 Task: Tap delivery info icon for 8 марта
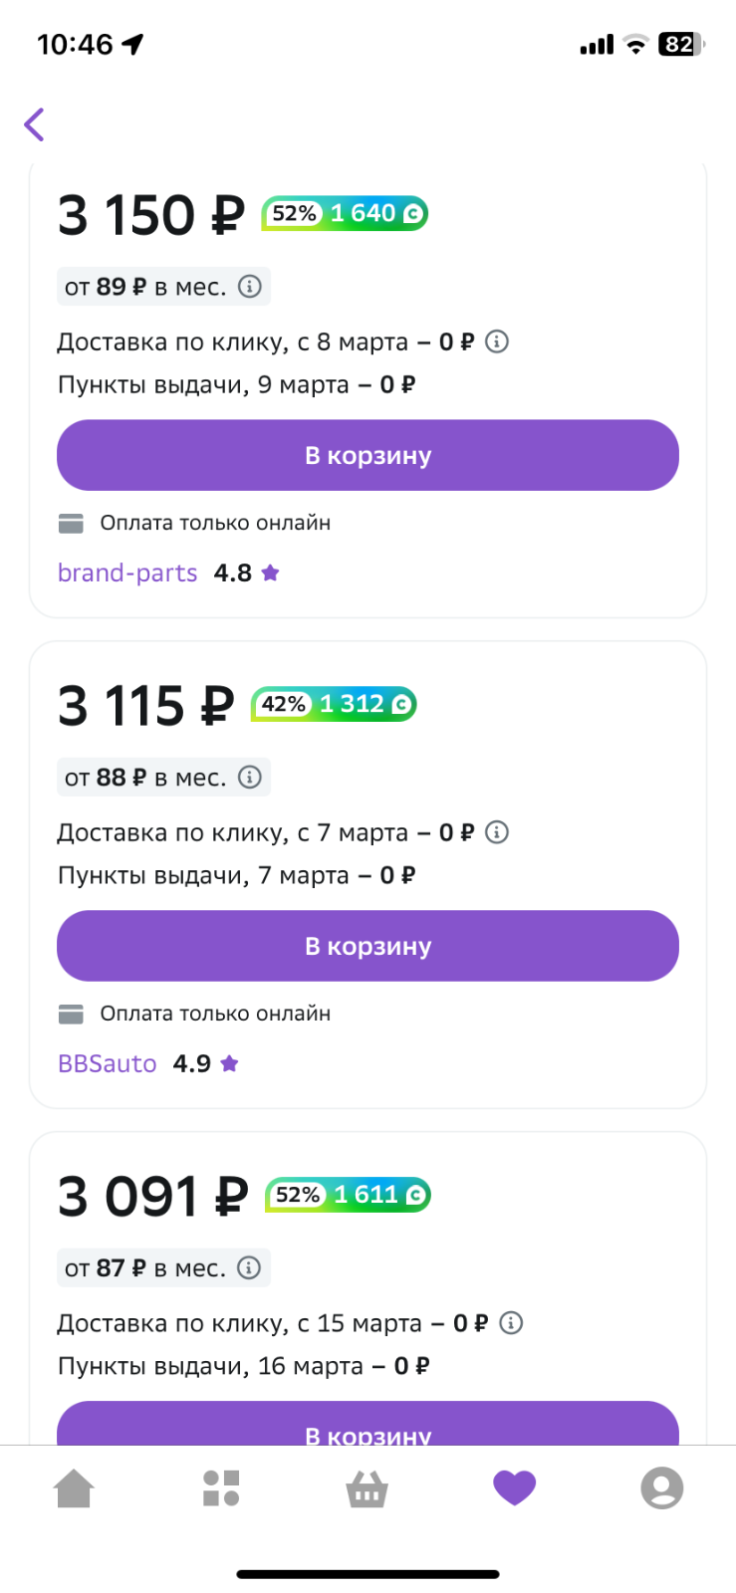click(x=497, y=341)
